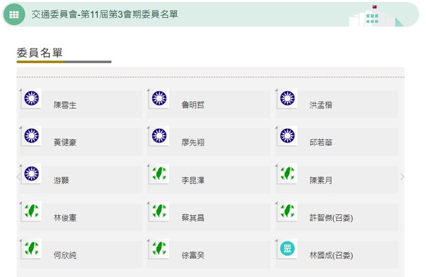Click the DPP emblem beside 許智傑
This screenshot has height=277, width=426.
(x=287, y=211)
